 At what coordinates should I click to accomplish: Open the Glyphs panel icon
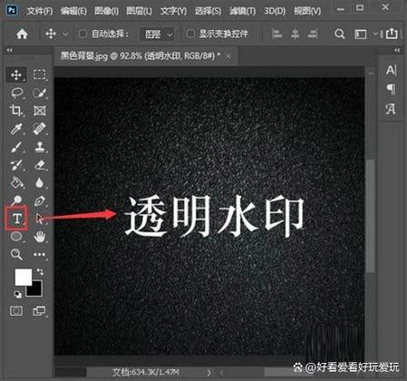pos(391,109)
